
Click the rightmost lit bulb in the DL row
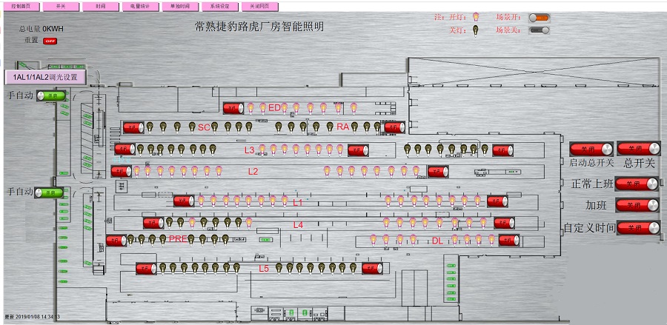point(491,240)
